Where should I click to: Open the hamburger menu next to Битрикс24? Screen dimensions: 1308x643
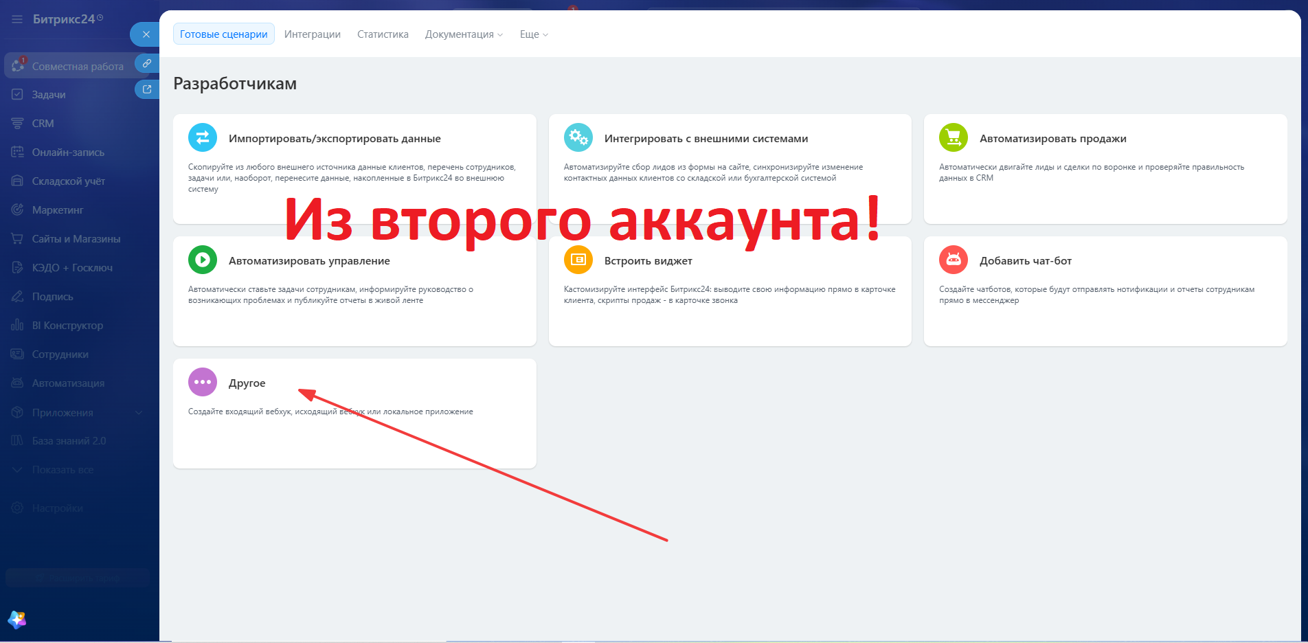tap(17, 19)
